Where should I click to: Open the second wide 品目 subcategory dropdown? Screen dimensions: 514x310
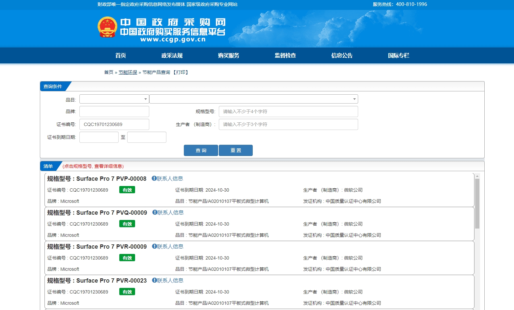254,99
